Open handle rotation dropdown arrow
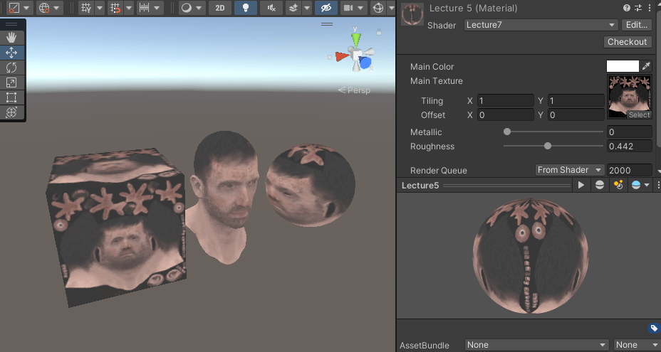 tap(56, 8)
